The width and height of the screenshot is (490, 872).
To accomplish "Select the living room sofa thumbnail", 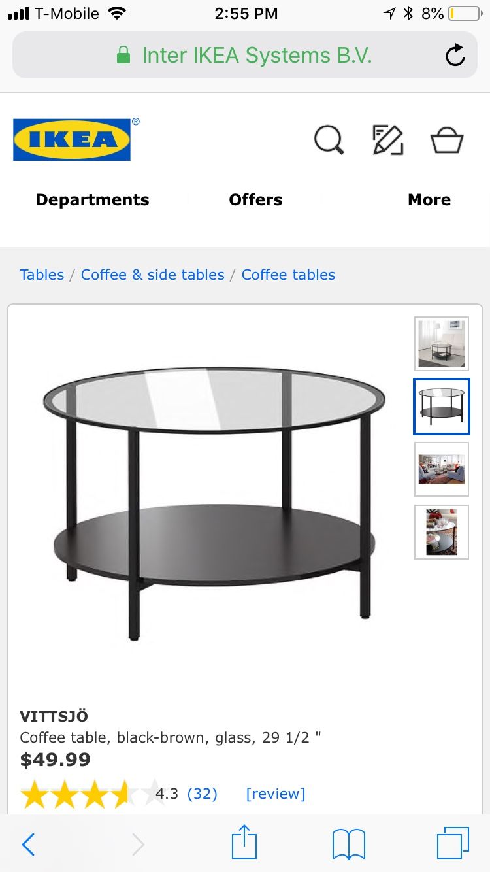I will pyautogui.click(x=442, y=469).
